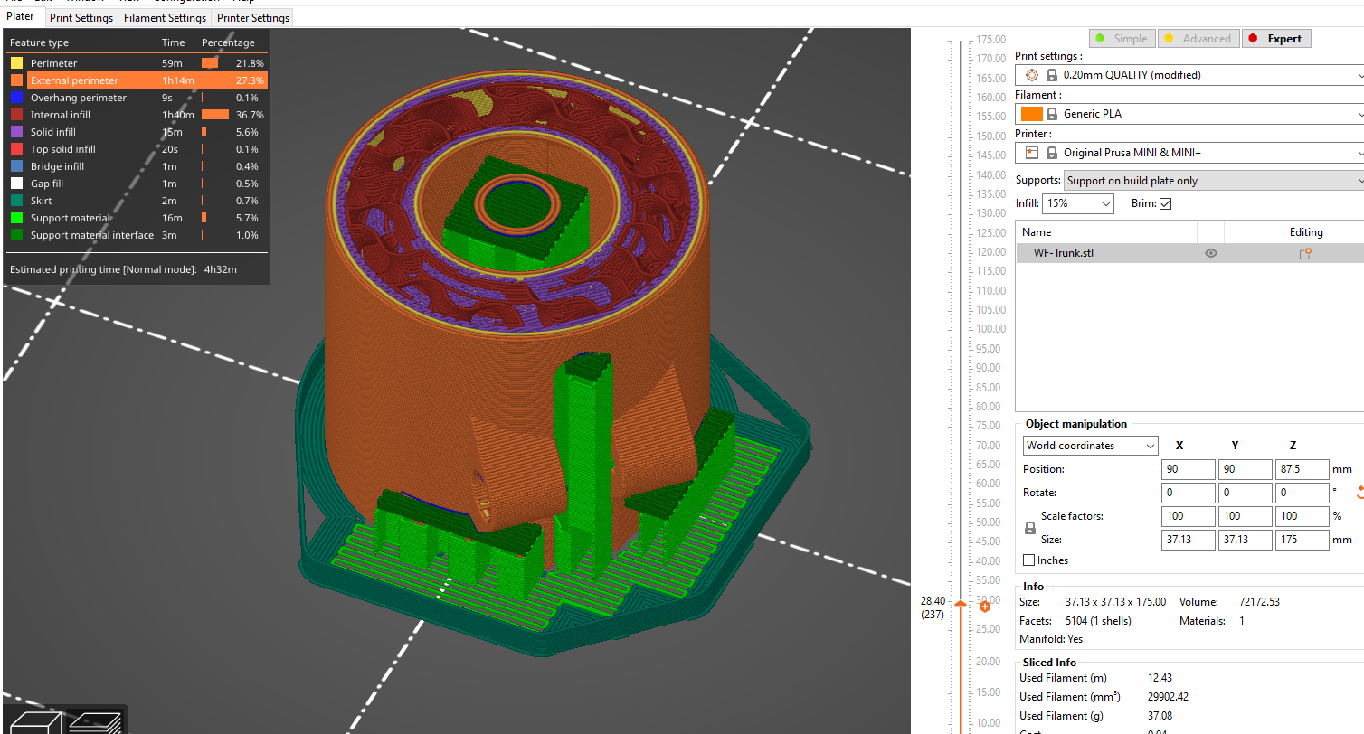1364x734 pixels.
Task: Click the orange filament color swatch
Action: [1032, 114]
